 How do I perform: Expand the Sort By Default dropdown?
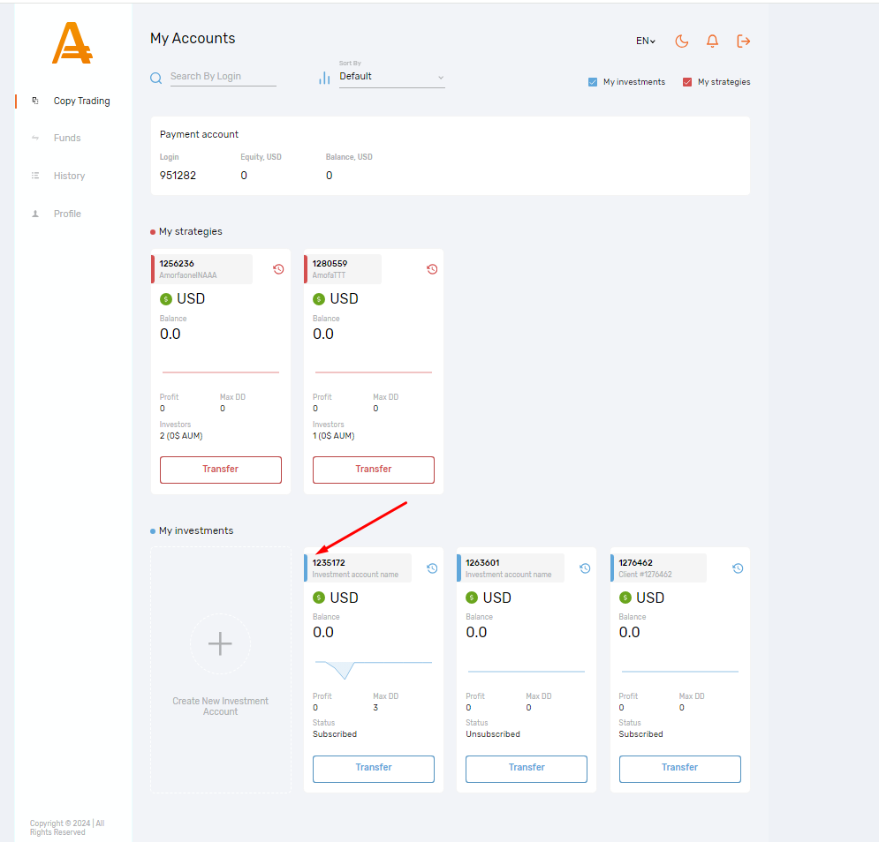click(391, 77)
